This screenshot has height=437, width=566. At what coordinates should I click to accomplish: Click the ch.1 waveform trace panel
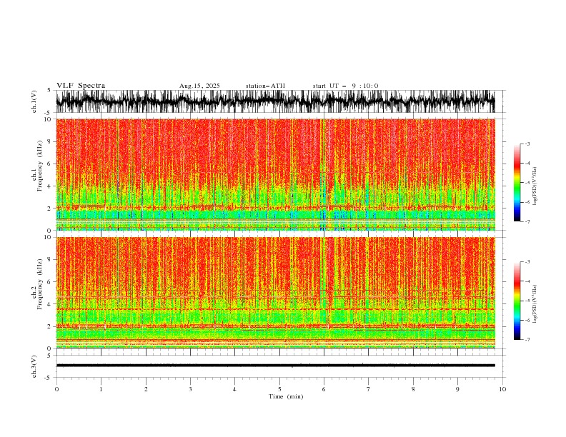click(275, 101)
